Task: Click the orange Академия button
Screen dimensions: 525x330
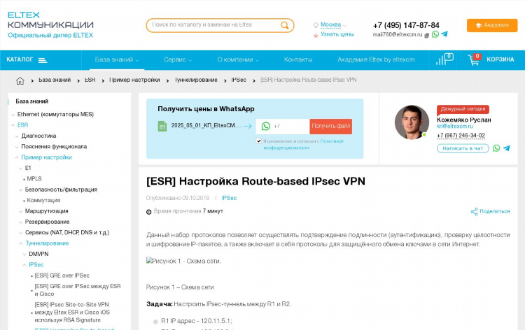Action: point(492,25)
